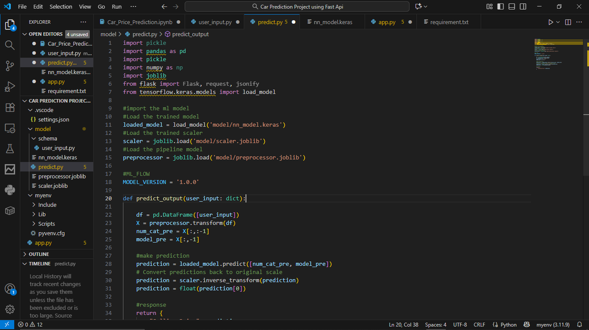The height and width of the screenshot is (330, 589).
Task: Open the Manage gear menu
Action: click(10, 309)
